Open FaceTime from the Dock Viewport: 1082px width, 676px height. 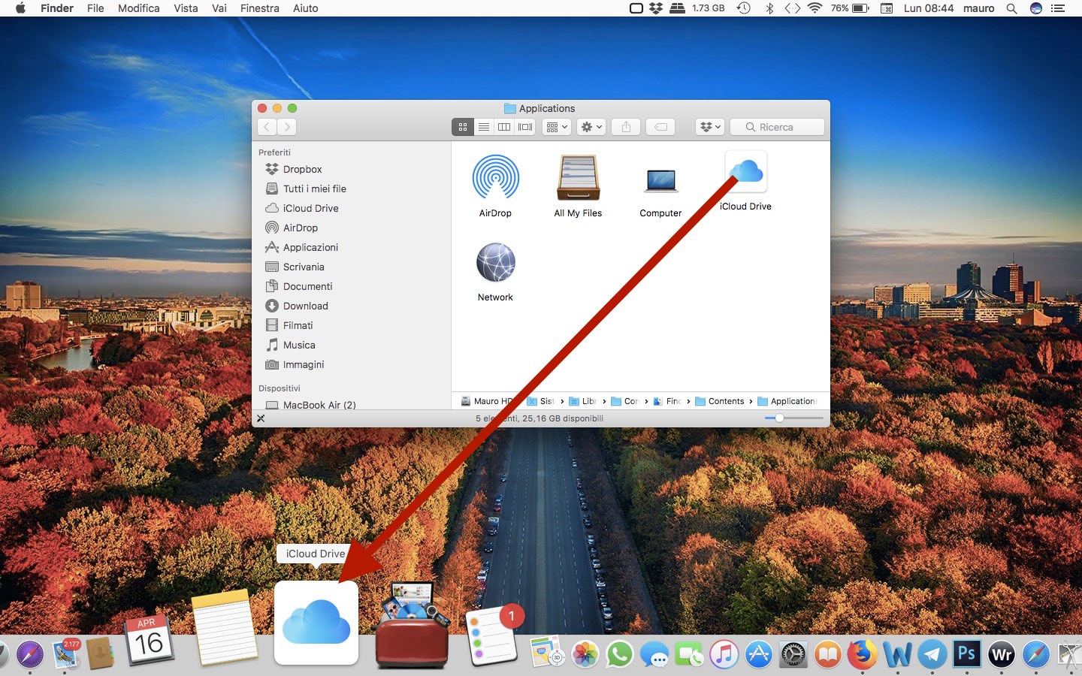tap(689, 654)
